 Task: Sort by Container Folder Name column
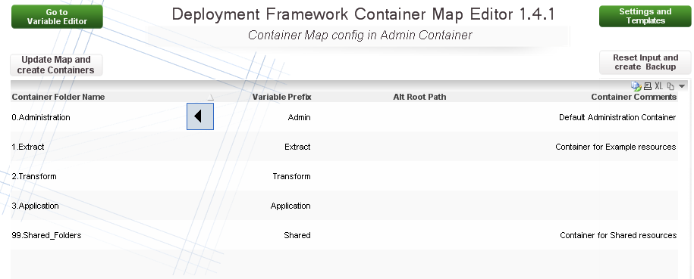point(58,97)
